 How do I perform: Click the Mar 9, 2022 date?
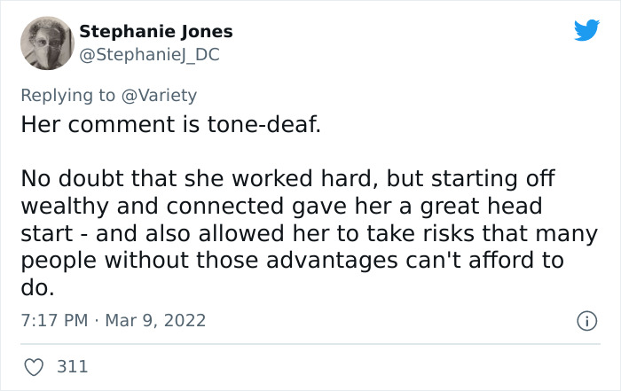[x=156, y=320]
